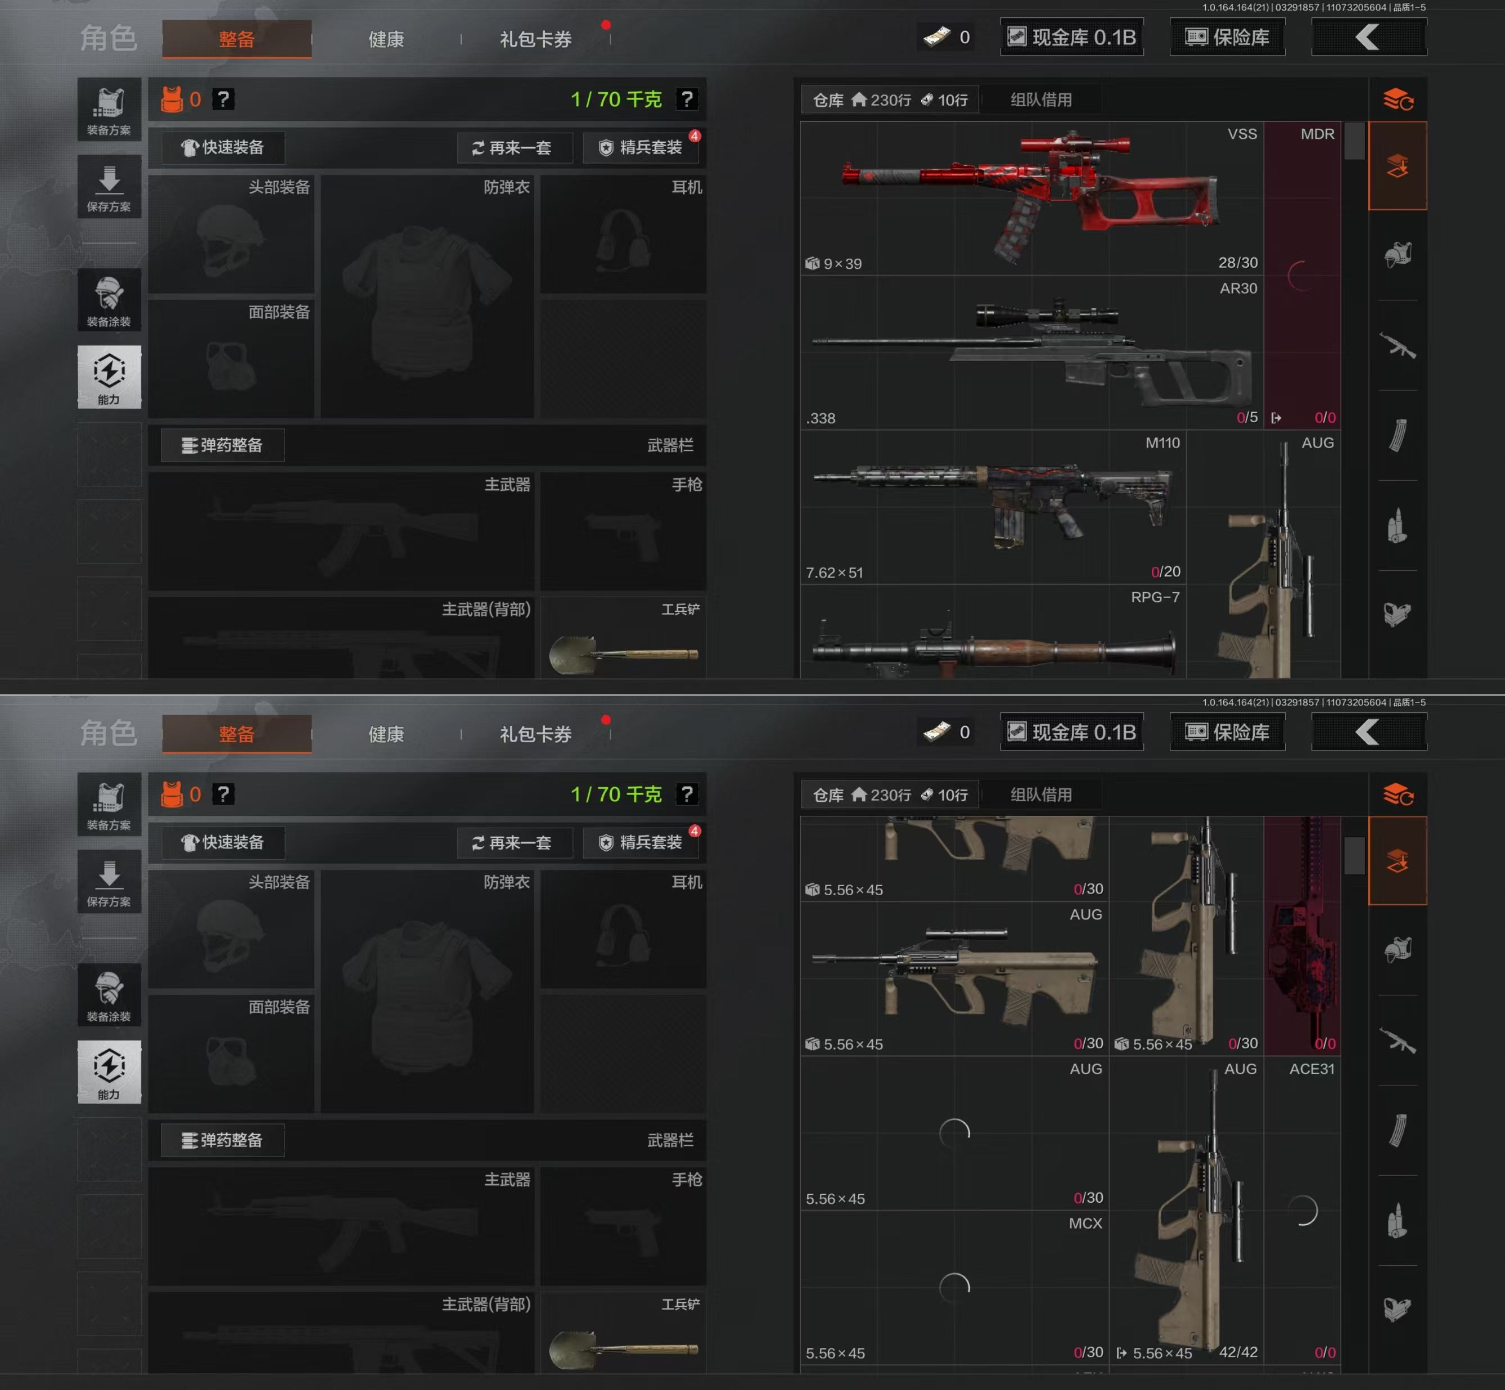Click 再来一套 button in the lower view

click(x=515, y=842)
